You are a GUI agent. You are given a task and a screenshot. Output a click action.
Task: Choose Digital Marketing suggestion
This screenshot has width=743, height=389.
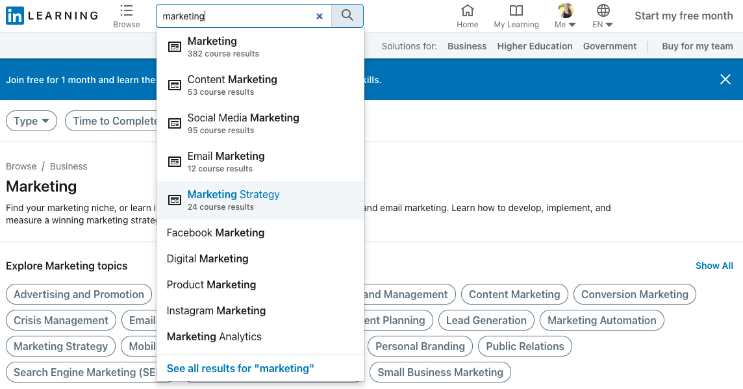click(x=260, y=258)
